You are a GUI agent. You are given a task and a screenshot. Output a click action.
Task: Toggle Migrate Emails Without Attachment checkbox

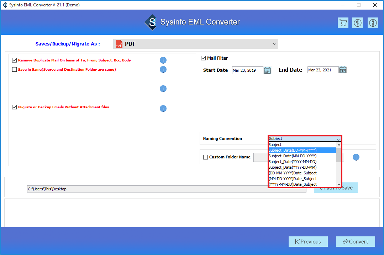15,107
